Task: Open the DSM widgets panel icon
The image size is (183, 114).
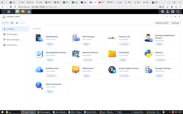Action: click(173, 12)
